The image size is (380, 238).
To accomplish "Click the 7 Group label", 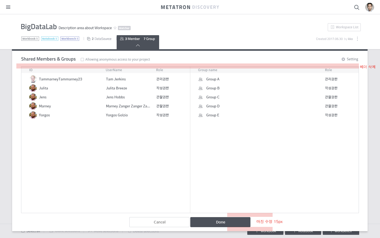I will [x=149, y=39].
